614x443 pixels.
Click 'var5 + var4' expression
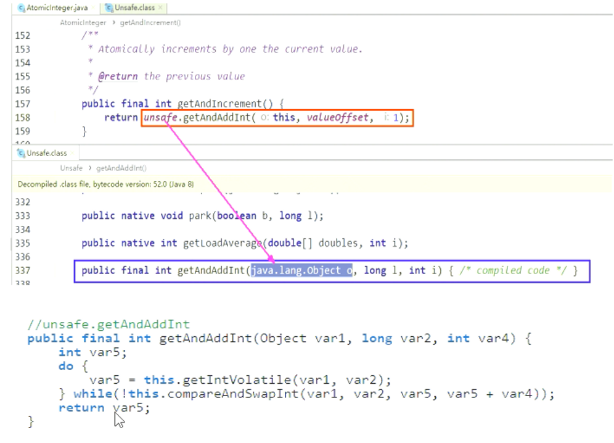(x=490, y=394)
